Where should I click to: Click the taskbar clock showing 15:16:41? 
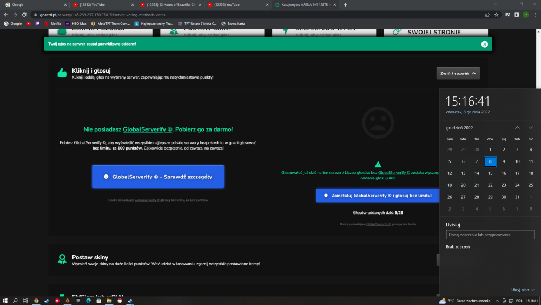click(532, 301)
